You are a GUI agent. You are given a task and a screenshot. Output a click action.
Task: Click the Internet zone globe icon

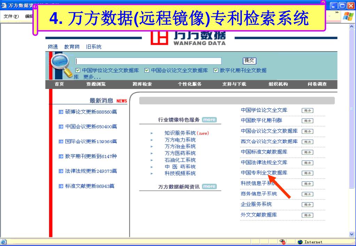(x=300, y=242)
